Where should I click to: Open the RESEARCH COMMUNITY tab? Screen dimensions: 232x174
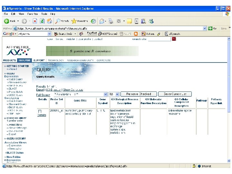[80, 60]
